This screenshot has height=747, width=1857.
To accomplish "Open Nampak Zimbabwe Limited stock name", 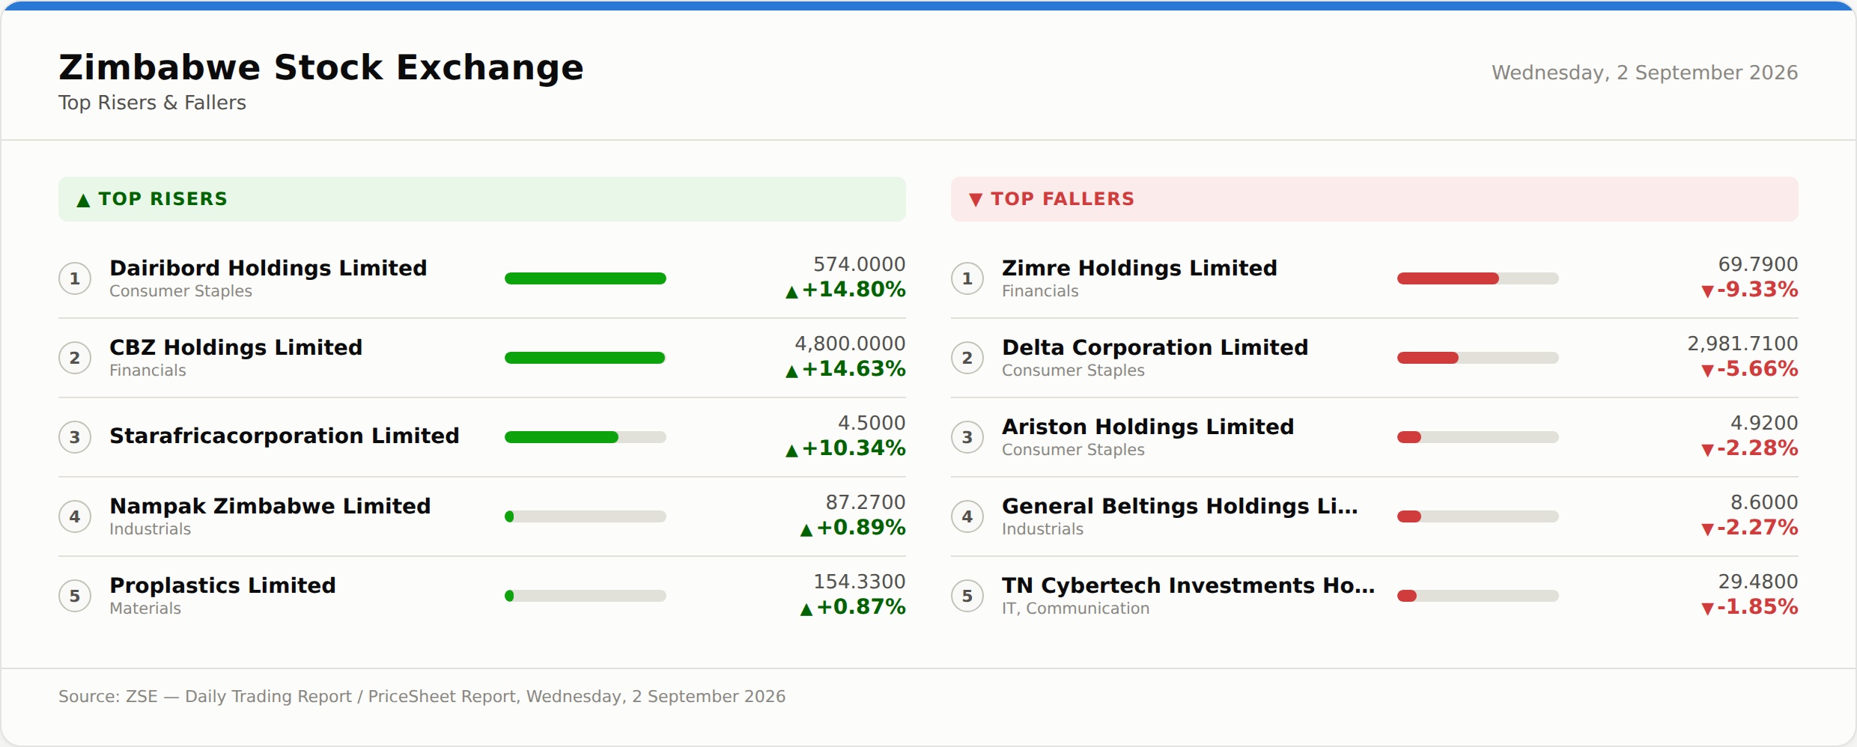I will (x=270, y=506).
